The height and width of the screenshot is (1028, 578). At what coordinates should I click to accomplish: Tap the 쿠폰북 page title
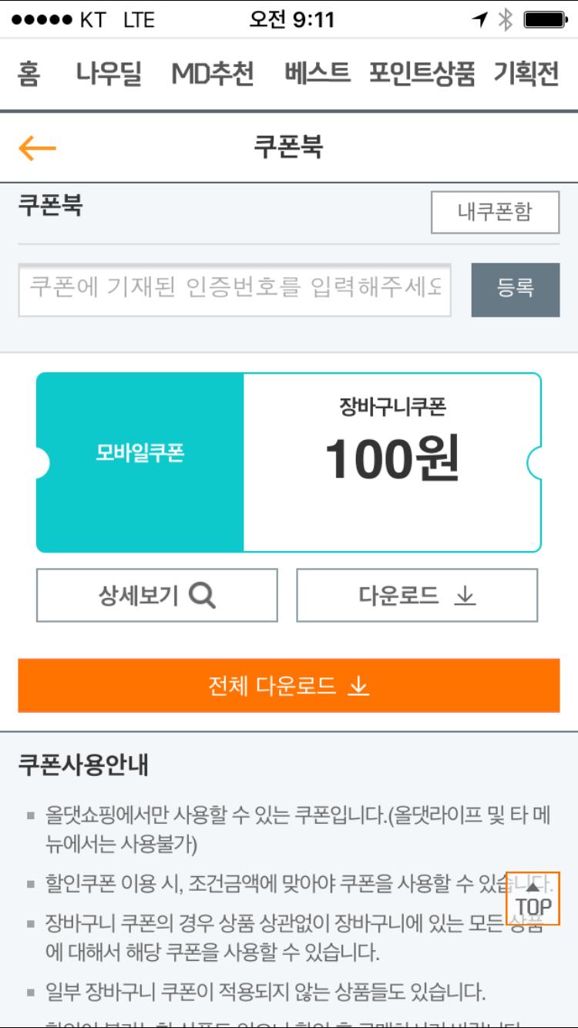click(288, 147)
